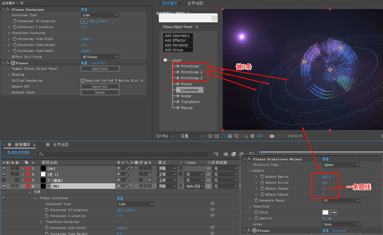Click the shy layers icon in timeline
This screenshot has height=235, width=383.
[x=226, y=154]
